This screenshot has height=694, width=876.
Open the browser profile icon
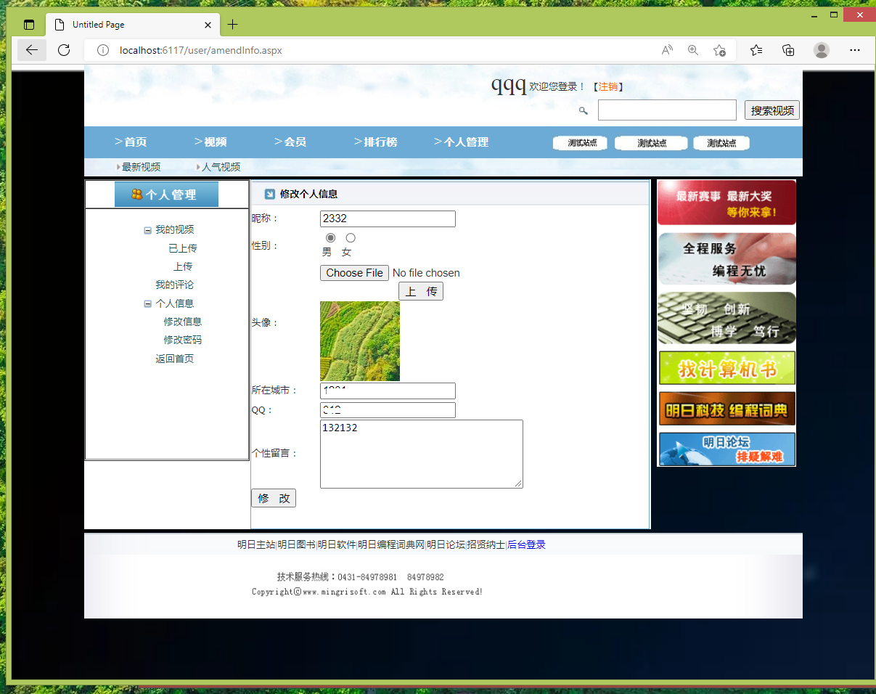(x=821, y=50)
